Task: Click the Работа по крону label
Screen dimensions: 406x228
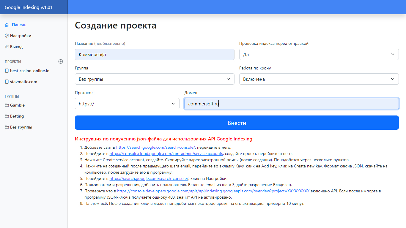Action: point(255,68)
